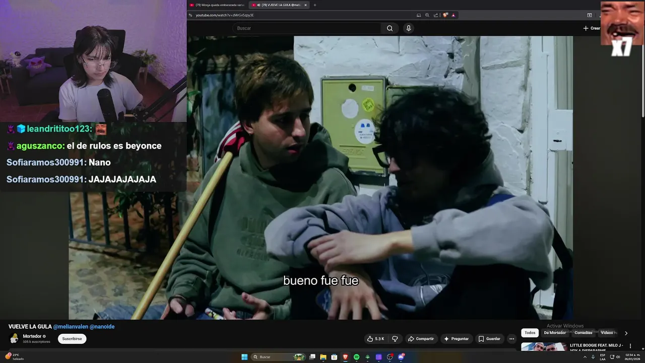Click aguszanco chat message username
The height and width of the screenshot is (363, 645).
(40, 146)
